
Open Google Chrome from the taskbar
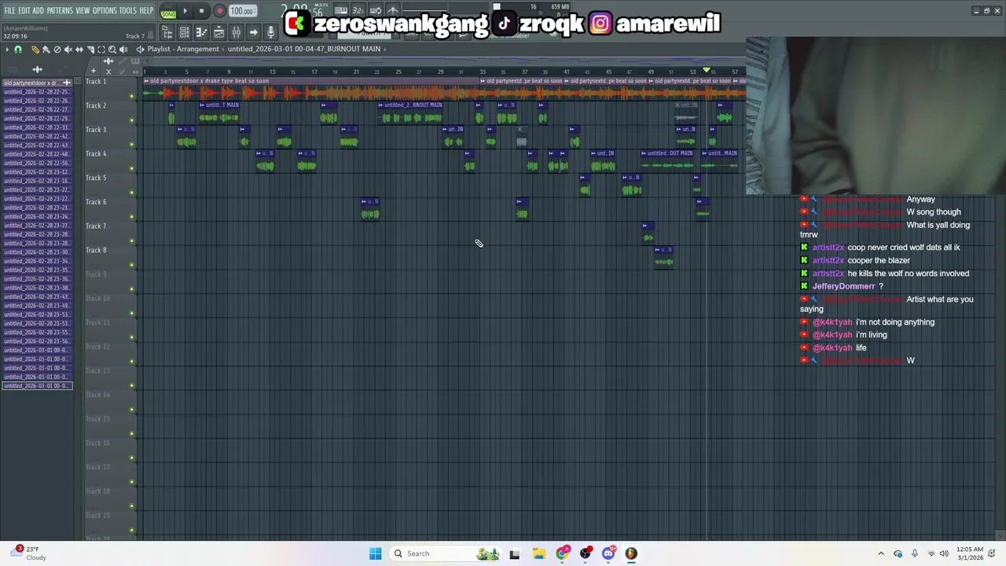pyautogui.click(x=562, y=553)
